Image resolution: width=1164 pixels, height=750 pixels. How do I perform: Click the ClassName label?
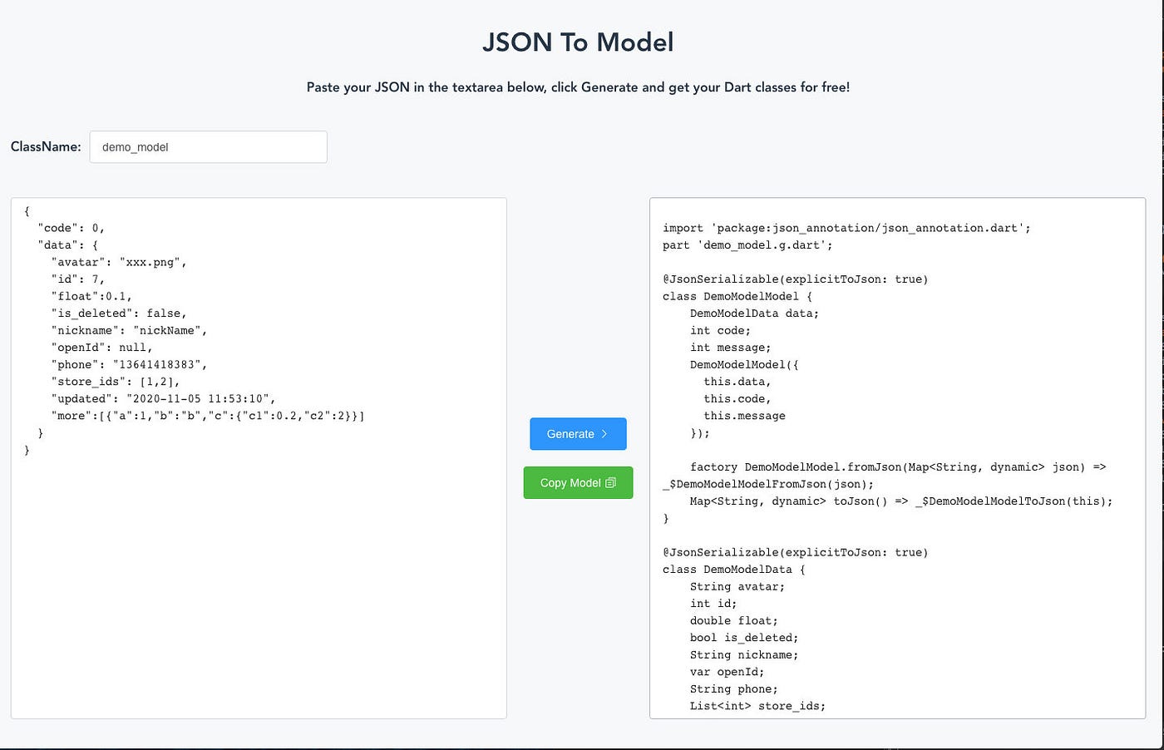(45, 146)
